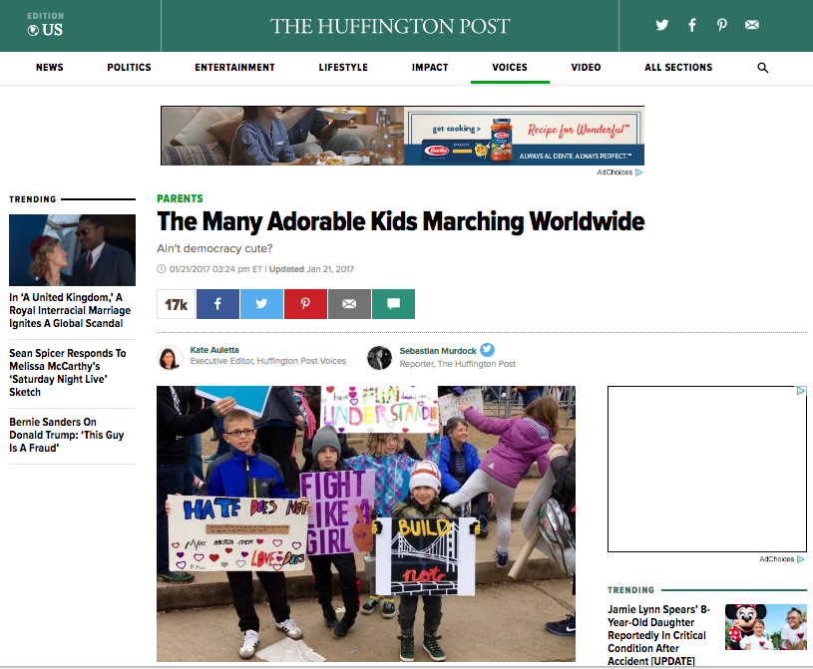The image size is (813, 669).
Task: Open 'A United Kingdom' trending thumbnail
Action: click(72, 250)
